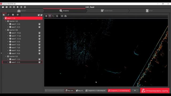Expand the миит7- 12 (1) setup row
The width and height of the screenshot is (171, 96).
(8, 39)
